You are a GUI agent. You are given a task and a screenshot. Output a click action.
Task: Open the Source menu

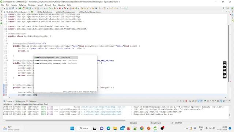point(14,5)
